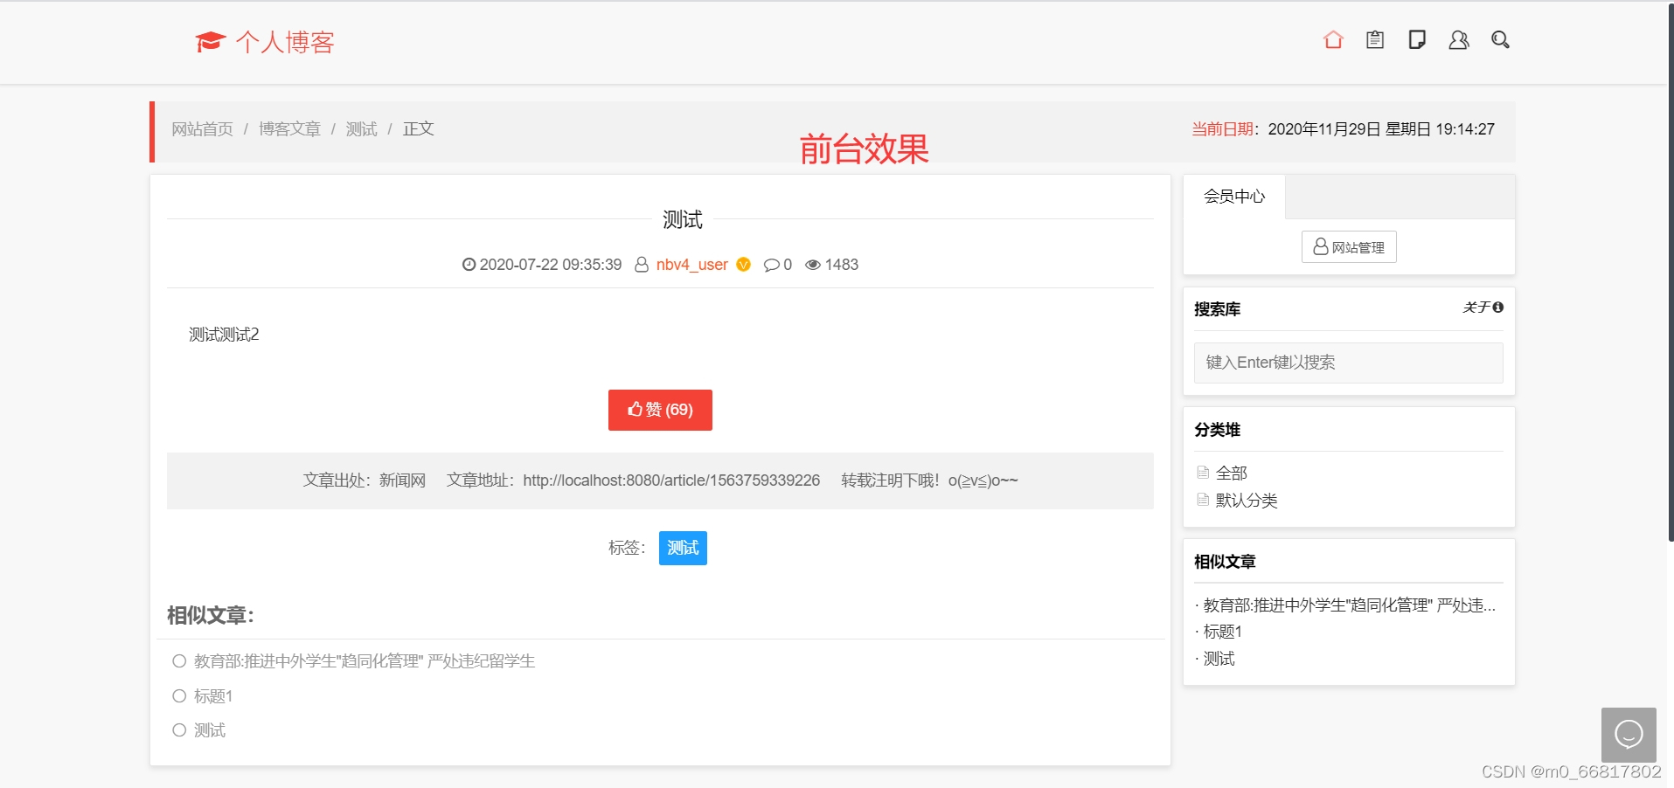Like the article with 赞 (69) button
This screenshot has height=788, width=1674.
tap(660, 410)
